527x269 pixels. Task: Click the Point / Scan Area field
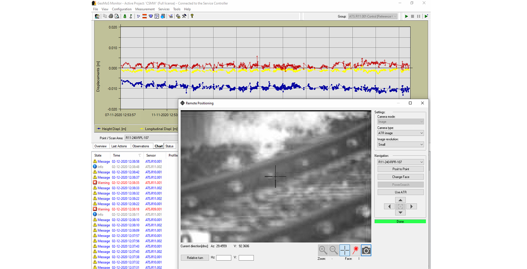pyautogui.click(x=151, y=138)
